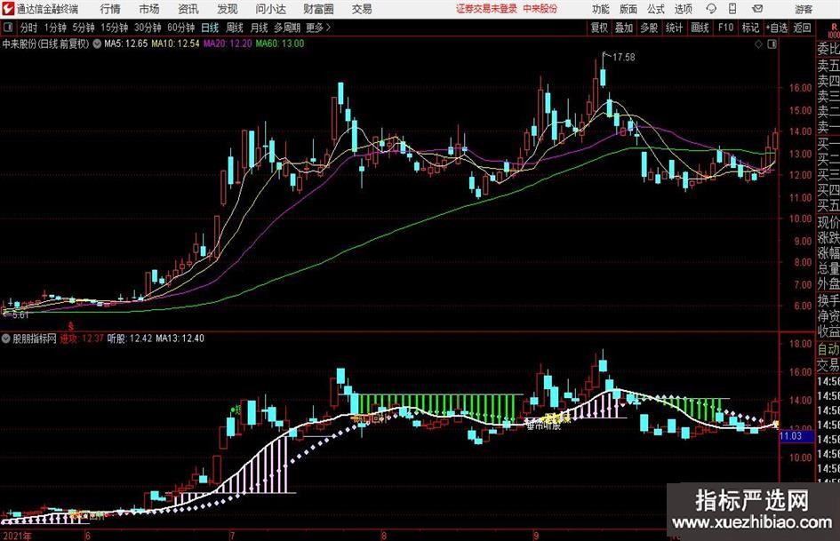This screenshot has height=541, width=840.
Task: Click the 通达信 red logo icon
Action: 8,9
